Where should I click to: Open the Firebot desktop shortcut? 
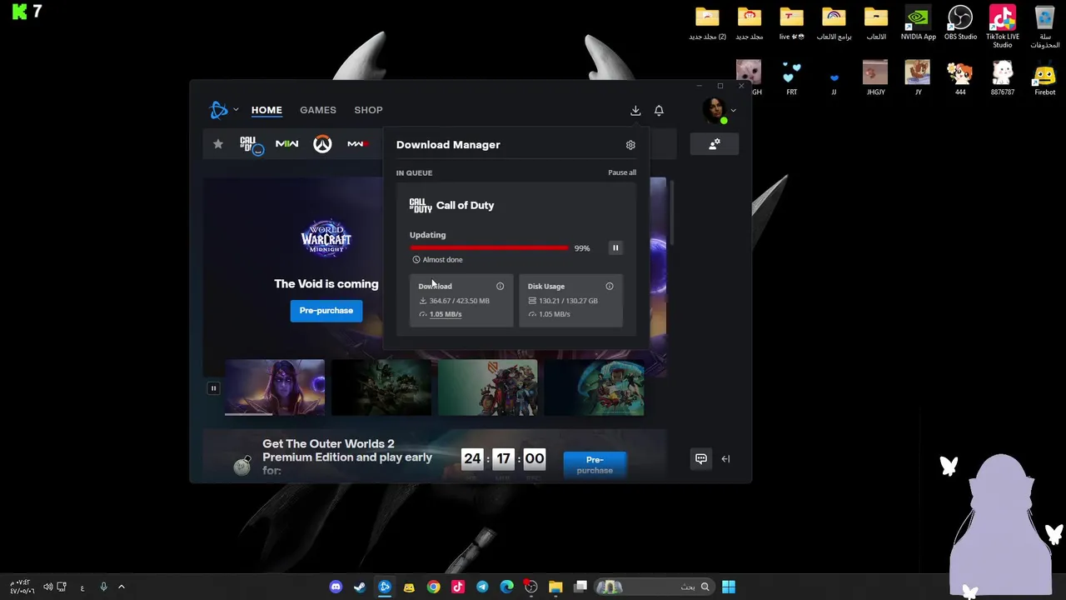1044,78
